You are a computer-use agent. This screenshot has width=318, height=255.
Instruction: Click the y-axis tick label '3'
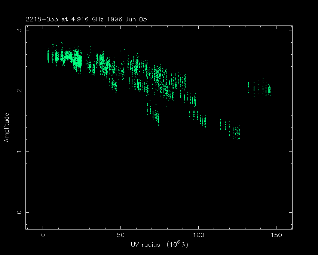pos(20,30)
